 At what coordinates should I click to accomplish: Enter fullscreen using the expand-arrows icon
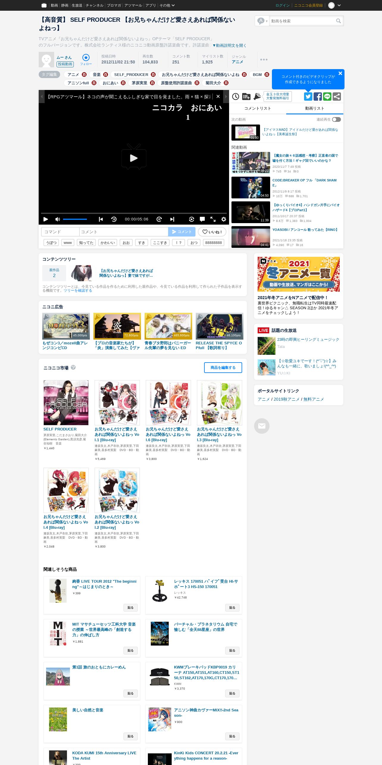click(x=213, y=219)
